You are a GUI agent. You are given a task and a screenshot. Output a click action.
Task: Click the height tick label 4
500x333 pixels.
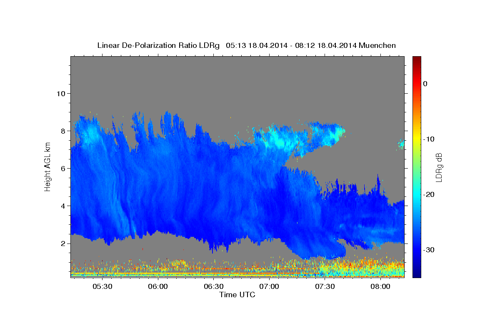tap(62, 206)
